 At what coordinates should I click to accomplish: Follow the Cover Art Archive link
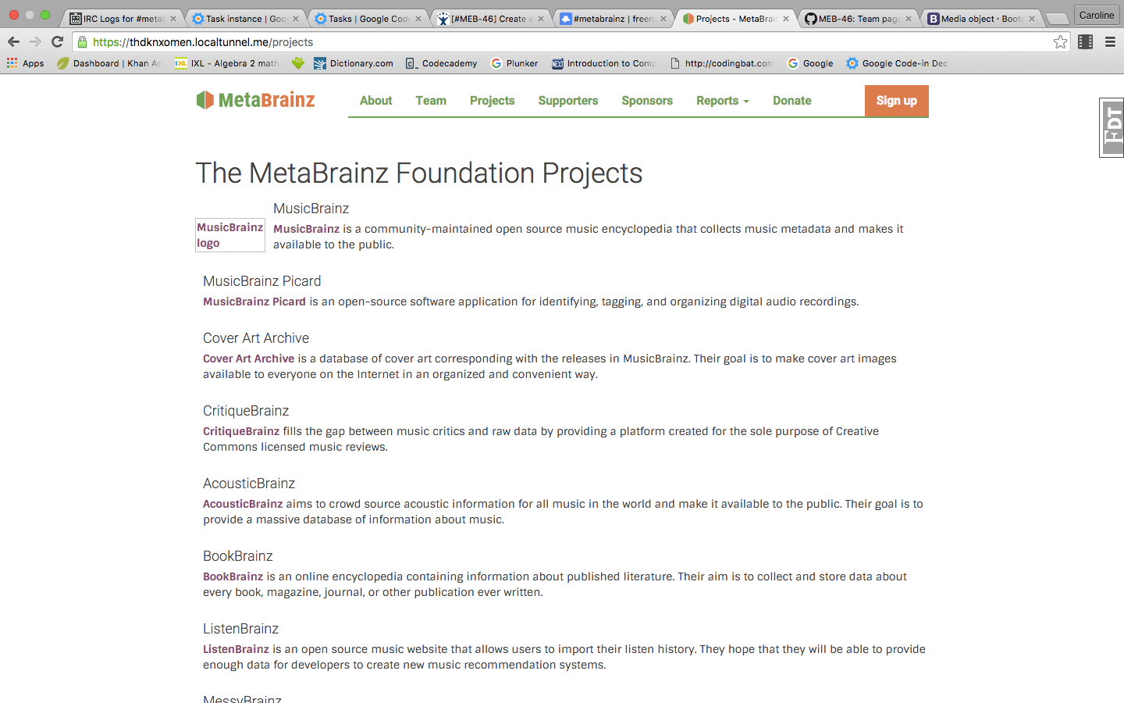point(249,359)
